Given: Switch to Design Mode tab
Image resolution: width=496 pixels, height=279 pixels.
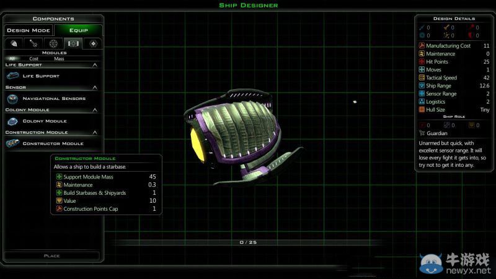Looking at the screenshot, I should (x=29, y=30).
